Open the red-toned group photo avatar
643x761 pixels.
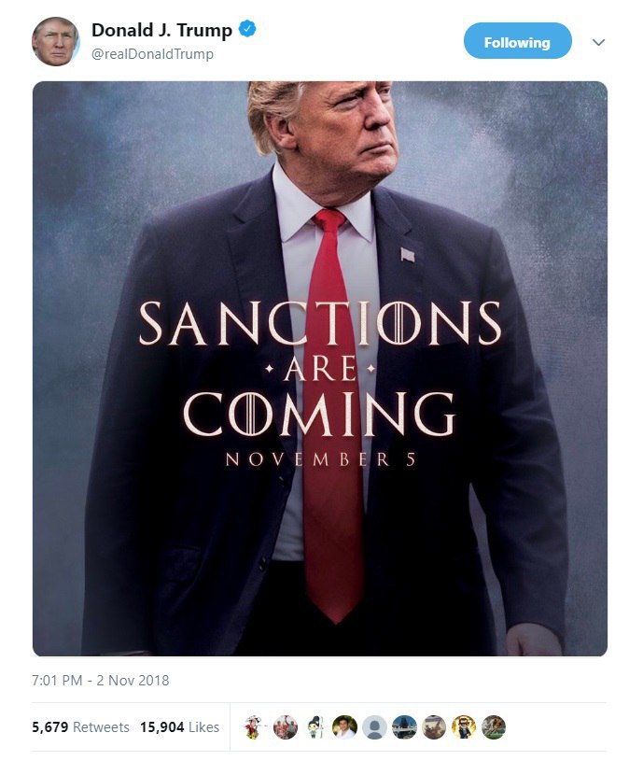tap(286, 727)
